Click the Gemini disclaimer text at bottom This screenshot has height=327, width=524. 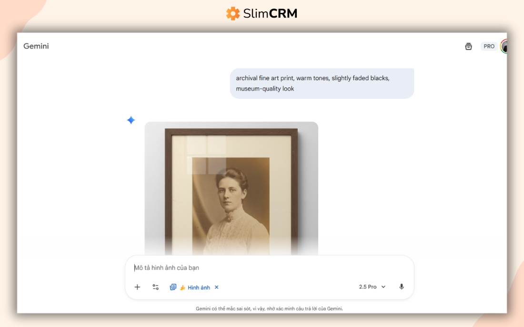point(269,308)
